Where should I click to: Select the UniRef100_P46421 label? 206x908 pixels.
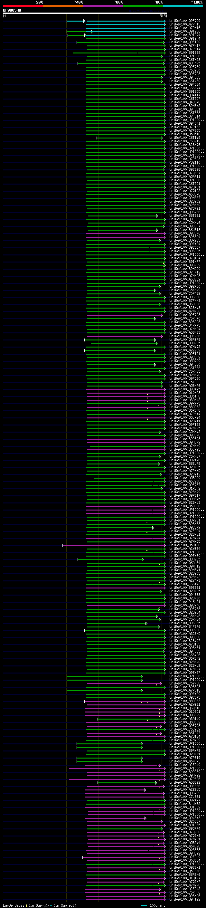tap(185, 602)
